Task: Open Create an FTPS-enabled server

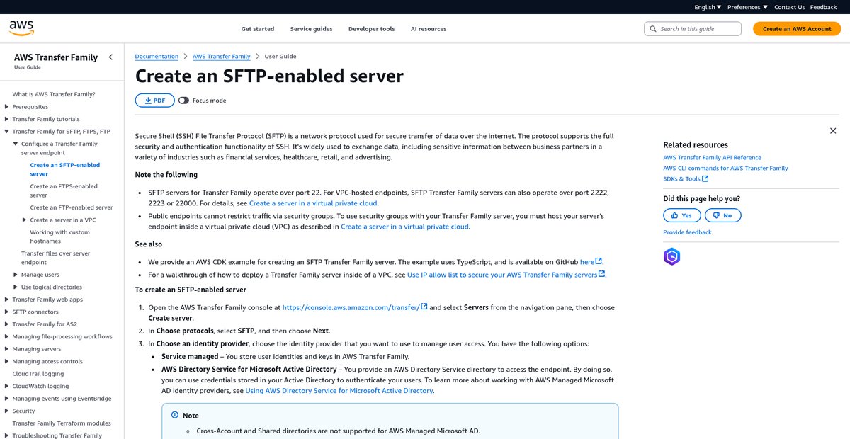Action: pos(64,190)
